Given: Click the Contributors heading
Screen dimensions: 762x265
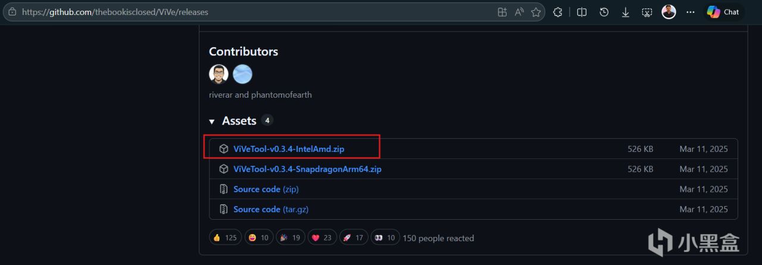Looking at the screenshot, I should pyautogui.click(x=243, y=52).
